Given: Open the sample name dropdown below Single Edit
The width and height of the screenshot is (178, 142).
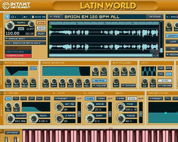Looking at the screenshot, I should (25, 43).
